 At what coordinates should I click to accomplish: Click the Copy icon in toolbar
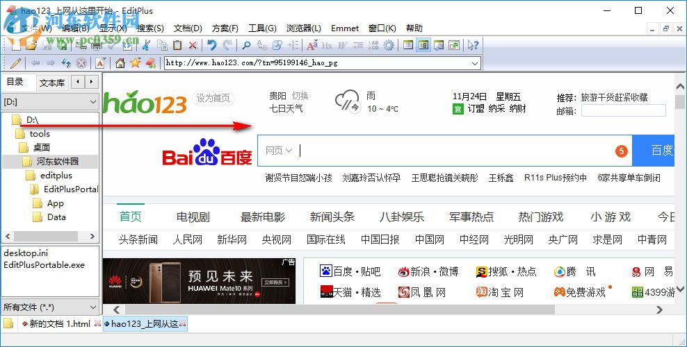(x=162, y=45)
